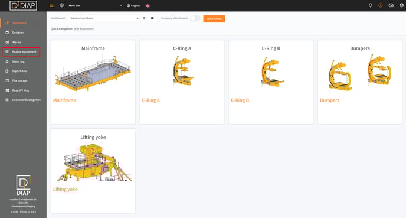Click the orange Quick Access button
The height and width of the screenshot is (218, 406).
[x=214, y=19]
